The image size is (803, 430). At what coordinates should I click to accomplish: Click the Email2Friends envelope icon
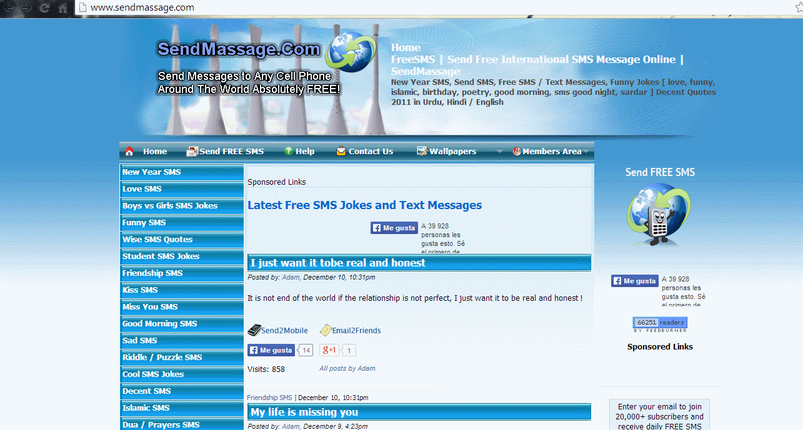[x=325, y=330]
